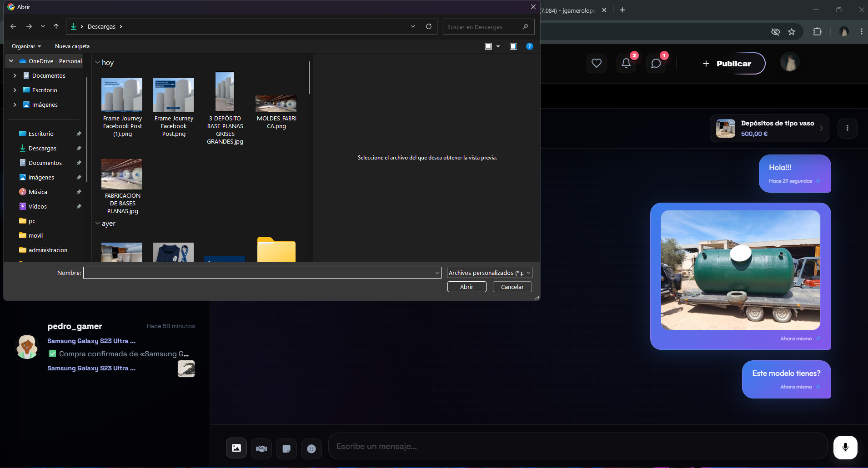This screenshot has height=468, width=868.
Task: Collapse the hoy file group
Action: [x=97, y=62]
